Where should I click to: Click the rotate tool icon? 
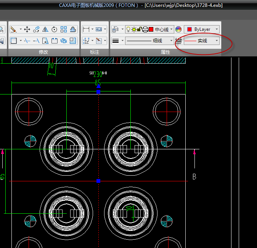pos(55,29)
